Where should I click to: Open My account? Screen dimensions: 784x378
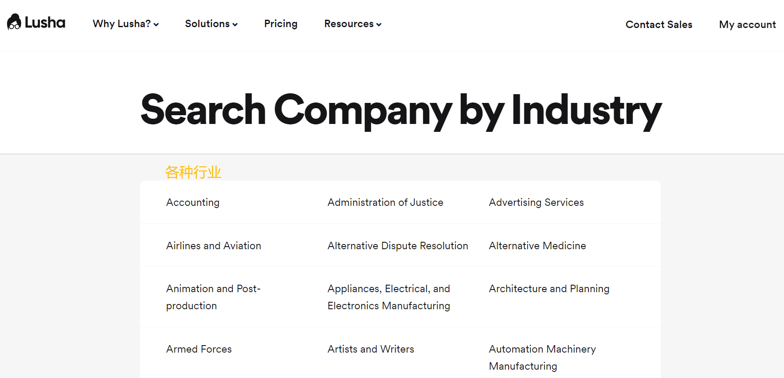point(747,25)
